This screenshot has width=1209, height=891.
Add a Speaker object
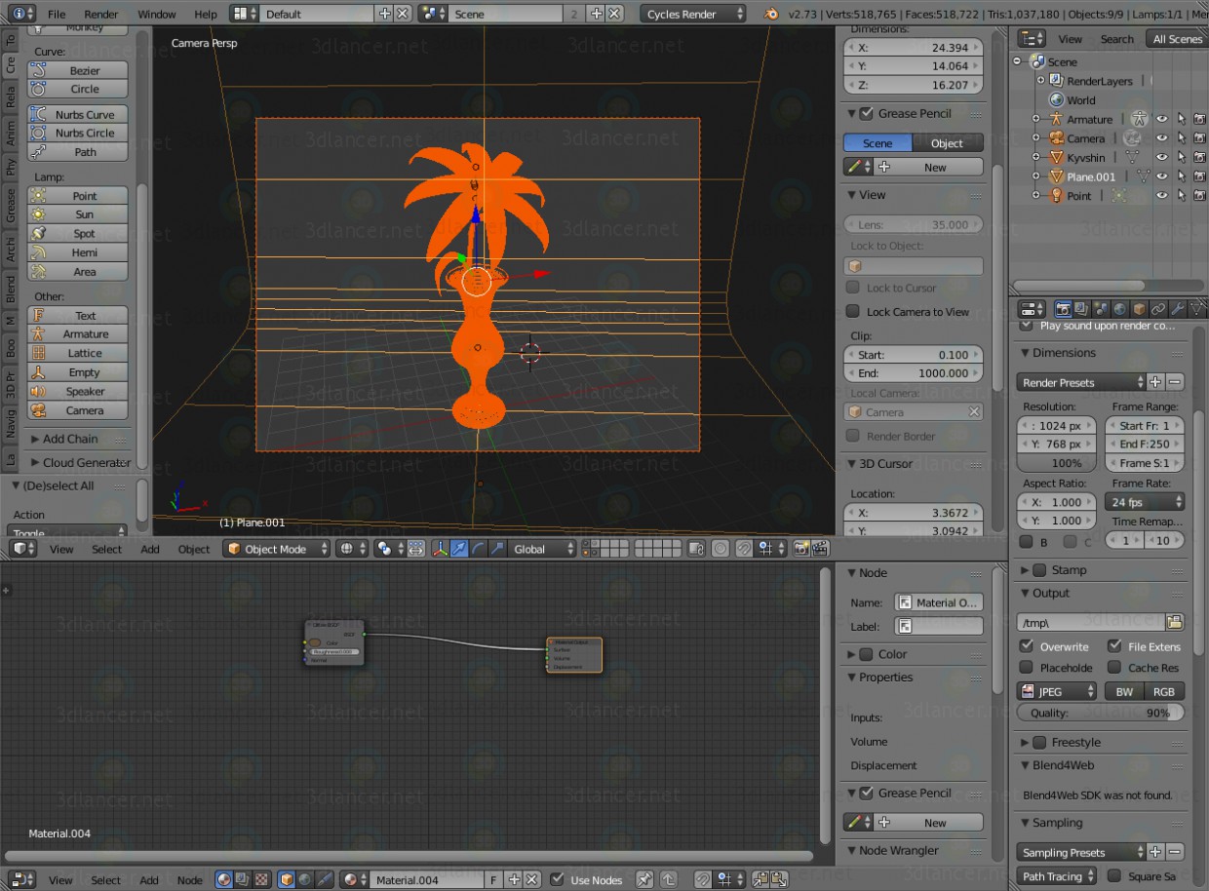tap(78, 392)
